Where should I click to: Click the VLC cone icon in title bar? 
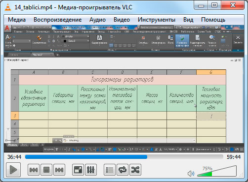click(x=8, y=7)
